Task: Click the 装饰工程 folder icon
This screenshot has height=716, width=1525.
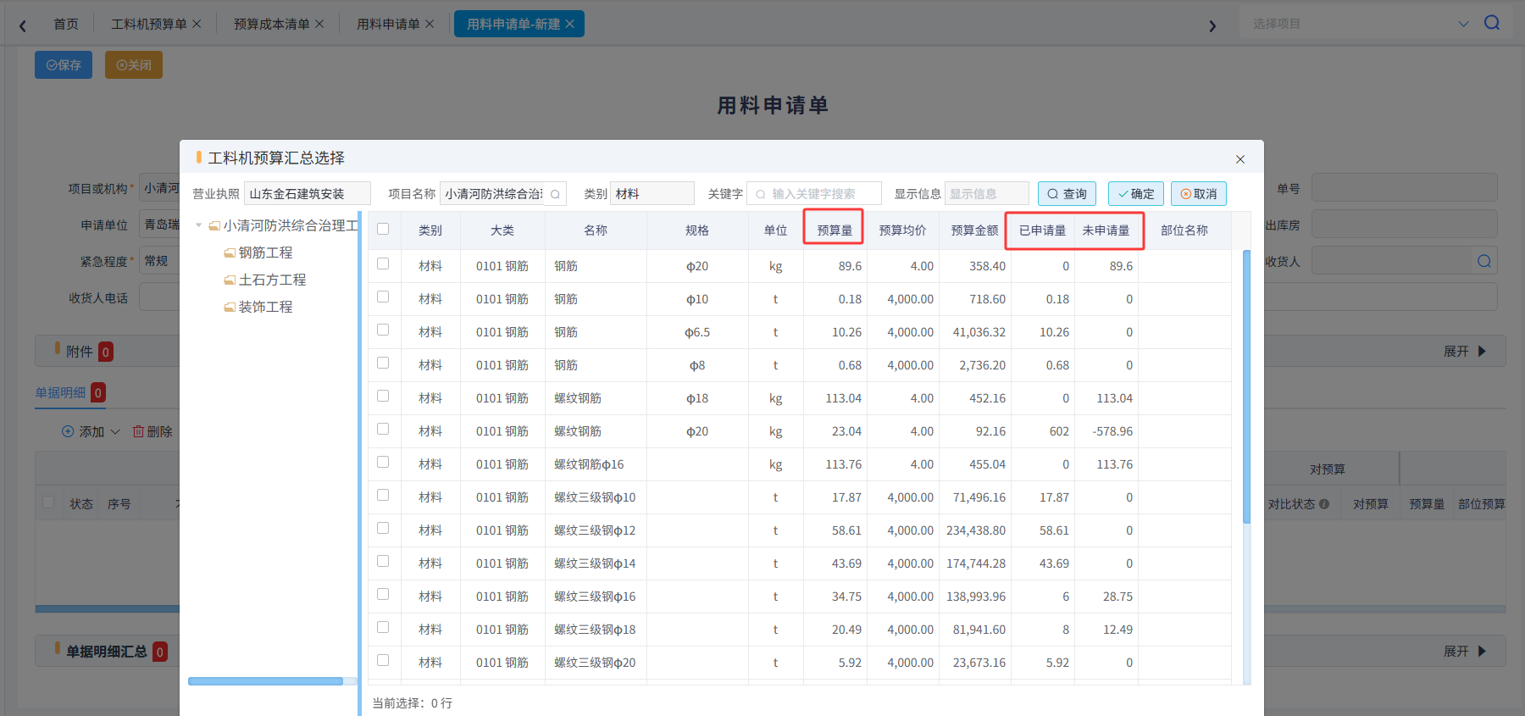Action: [x=230, y=307]
